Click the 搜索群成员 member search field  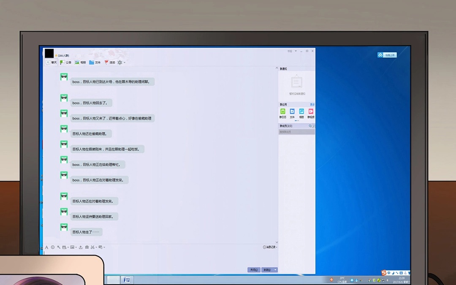click(295, 132)
